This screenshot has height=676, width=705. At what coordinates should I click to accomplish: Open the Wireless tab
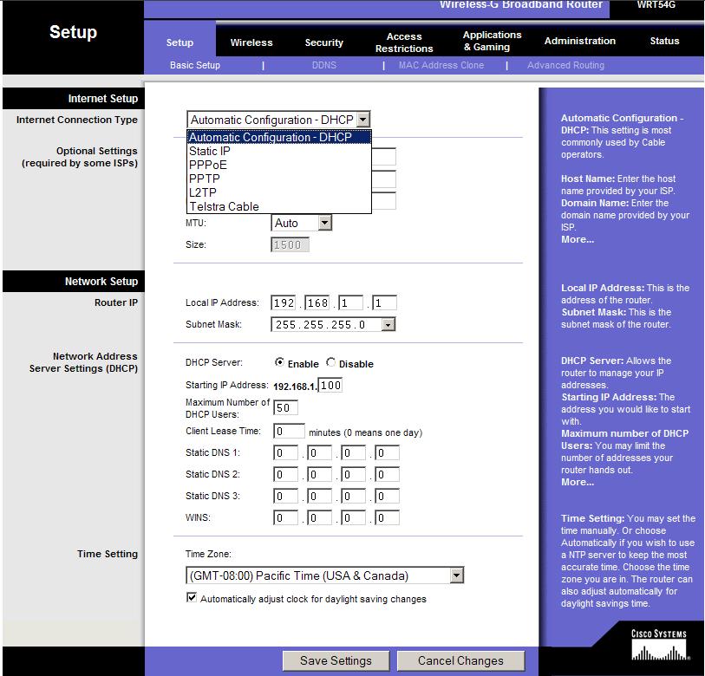251,42
